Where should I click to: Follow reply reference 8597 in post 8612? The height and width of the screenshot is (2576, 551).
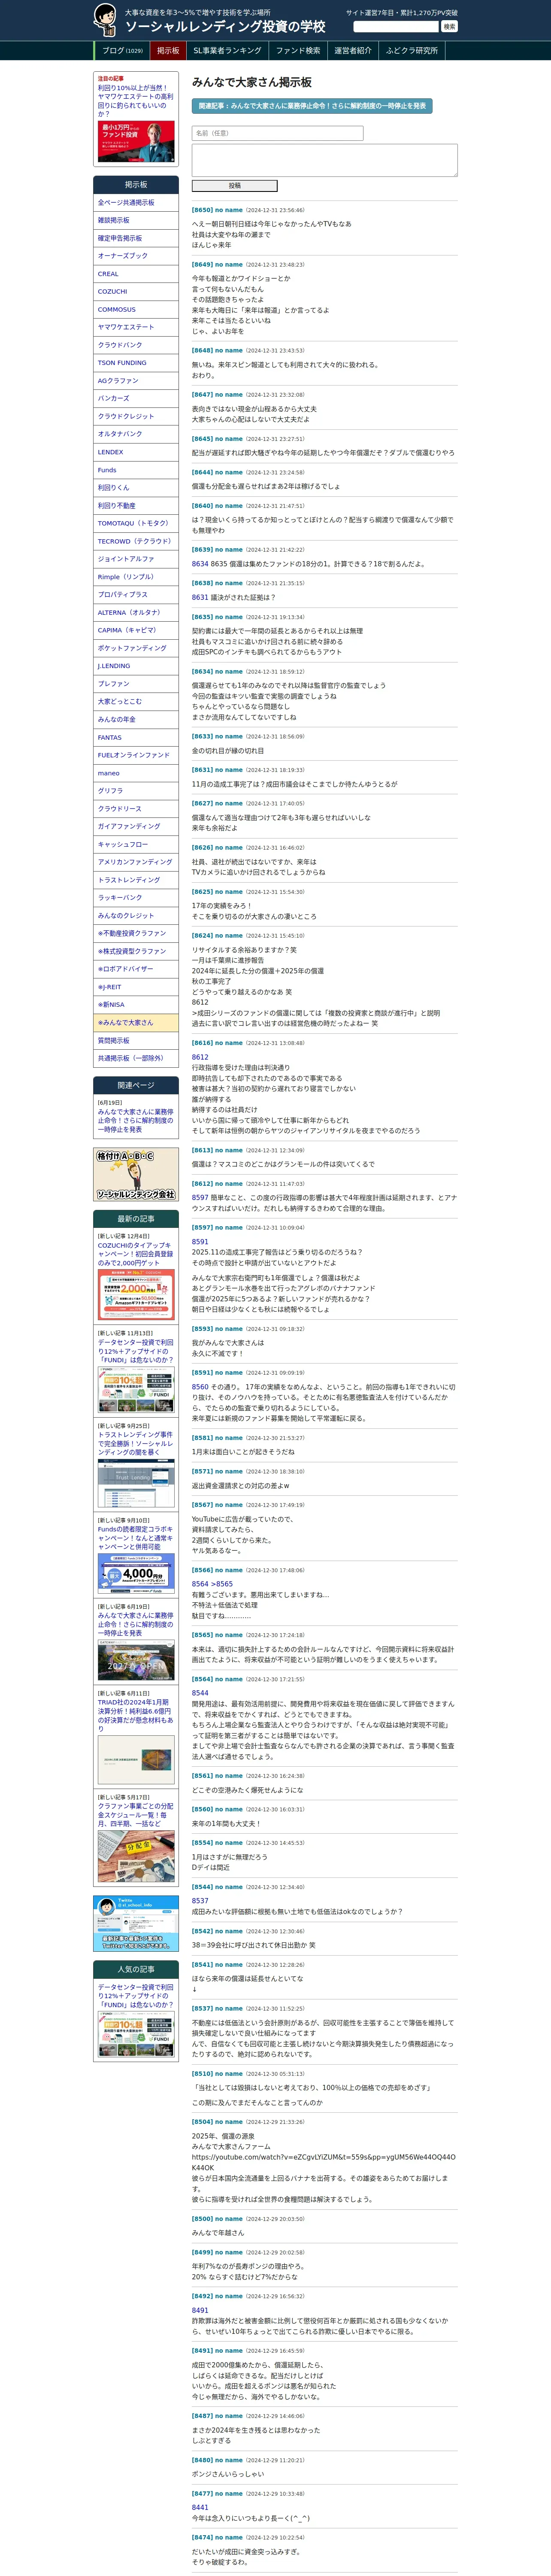point(200,1197)
